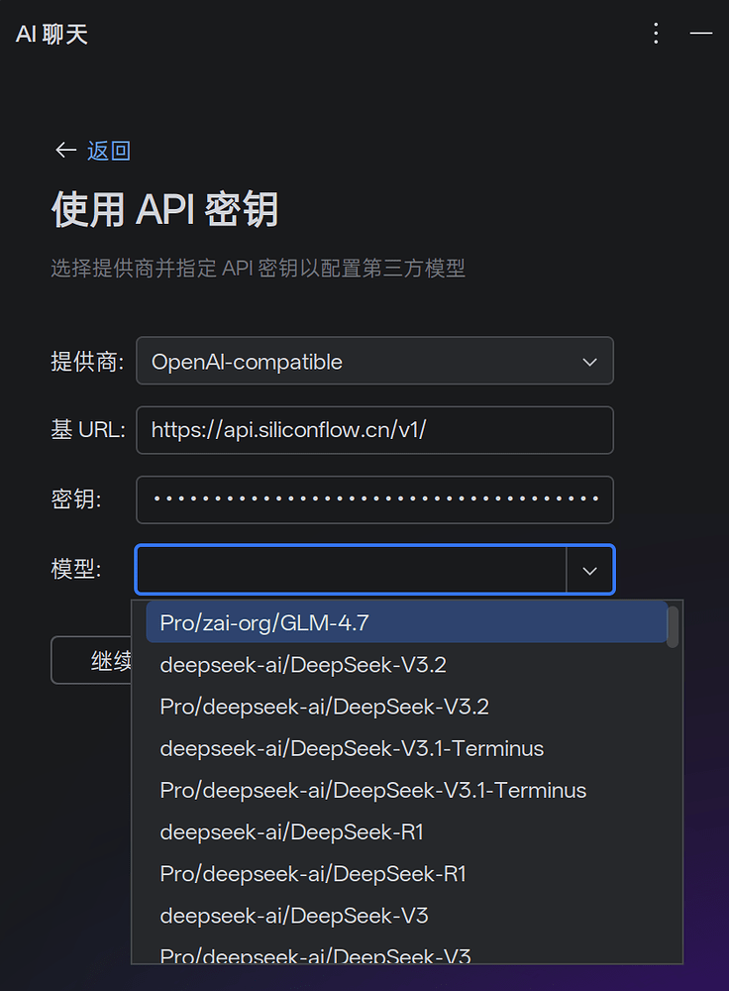Click the 基 URL input field
Viewport: 729px width, 991px height.
pyautogui.click(x=374, y=430)
